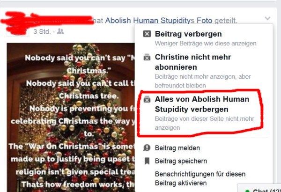The height and width of the screenshot is (192, 281).
Task: Click the green online dot in Chat bar
Action: click(247, 191)
